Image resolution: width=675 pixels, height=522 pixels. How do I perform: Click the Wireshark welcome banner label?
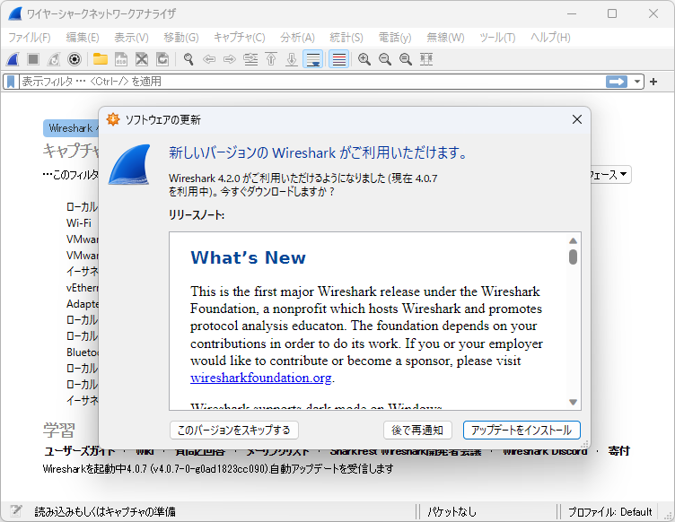coord(71,128)
